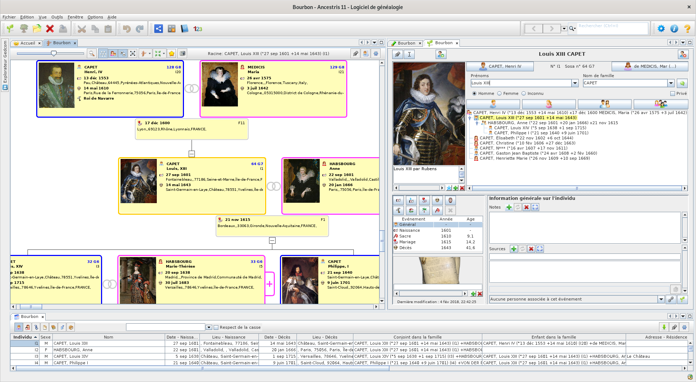
Task: Select the Femme radio button
Action: coord(500,93)
